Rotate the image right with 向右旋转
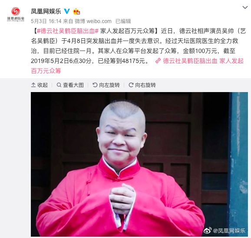This screenshot has width=251, height=238. (142, 85)
